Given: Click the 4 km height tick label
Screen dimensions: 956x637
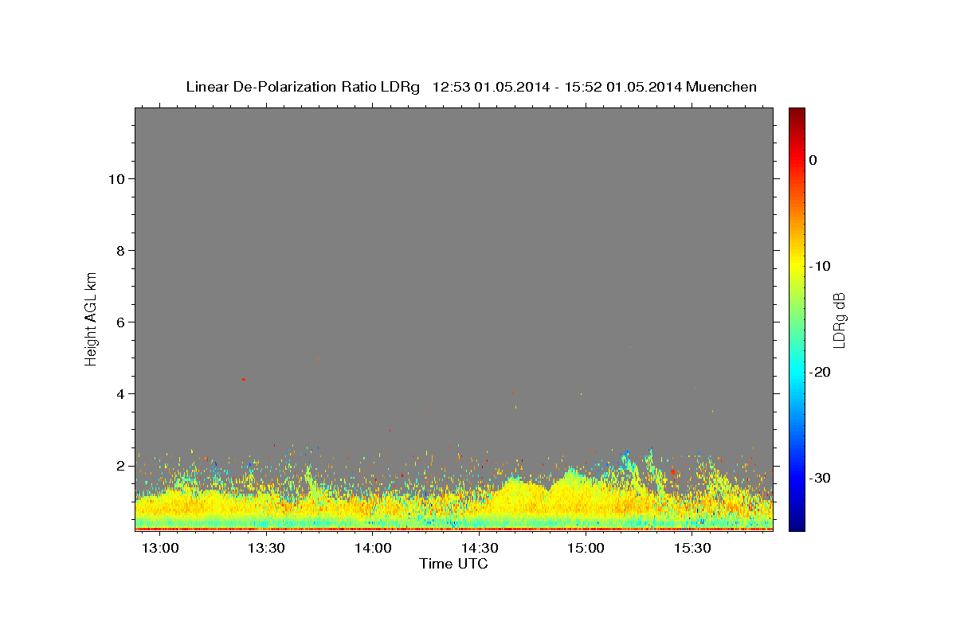Looking at the screenshot, I should [x=119, y=394].
